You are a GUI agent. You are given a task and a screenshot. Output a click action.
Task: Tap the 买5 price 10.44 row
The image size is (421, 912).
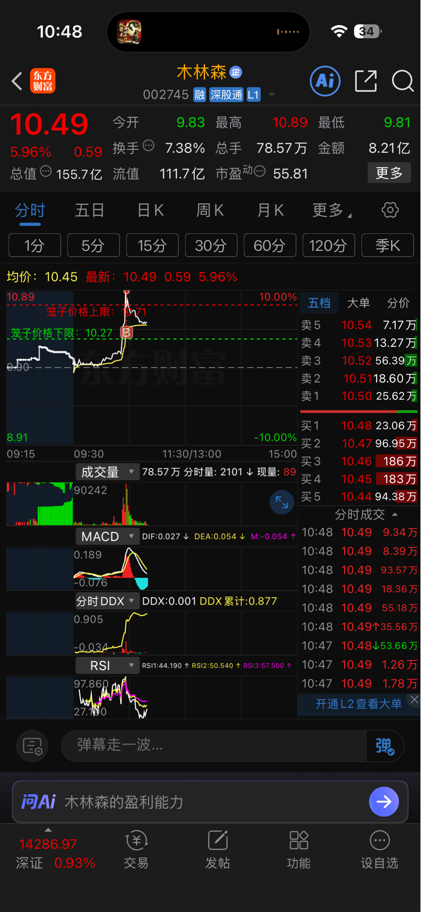359,497
